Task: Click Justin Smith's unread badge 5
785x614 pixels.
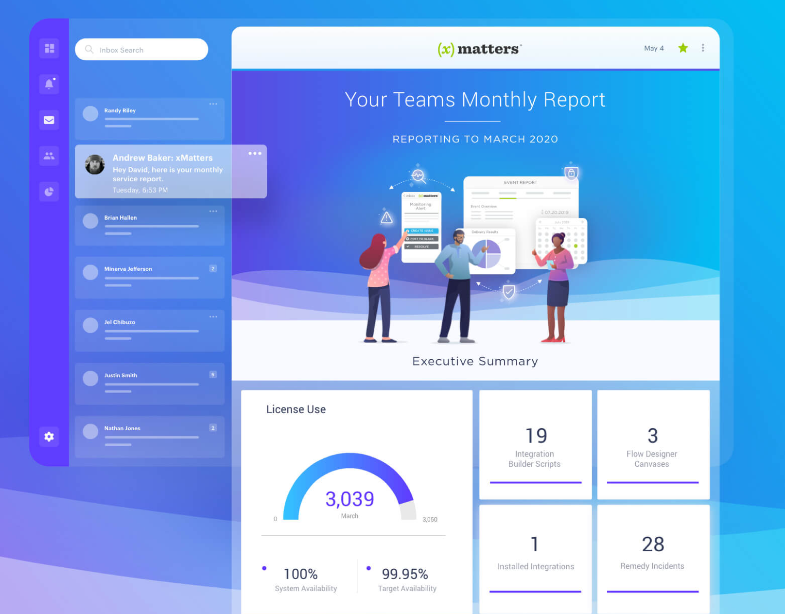Action: pyautogui.click(x=213, y=374)
